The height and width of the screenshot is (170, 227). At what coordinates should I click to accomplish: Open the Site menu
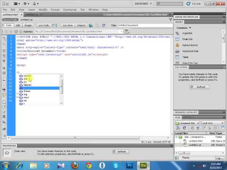[82, 10]
